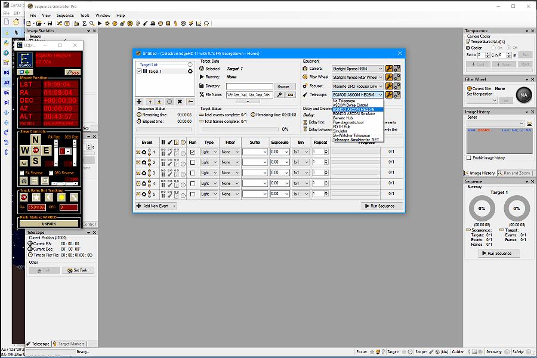Click Repeat stepper for event 1
537x358 pixels.
pos(326,152)
